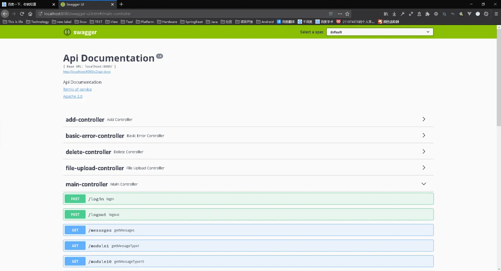The image size is (501, 271).
Task: Expand the POST /logout operation
Action: pos(248,215)
